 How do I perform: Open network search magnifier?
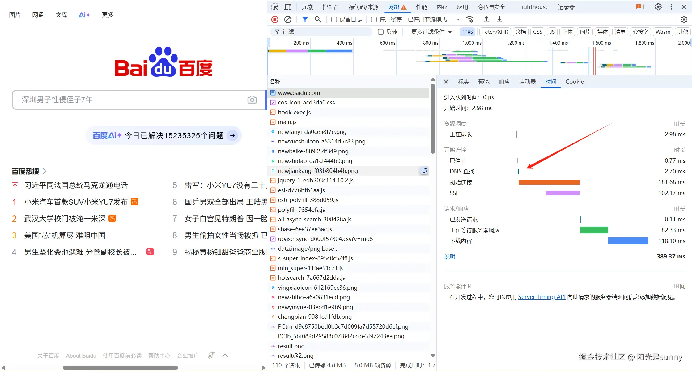[318, 19]
